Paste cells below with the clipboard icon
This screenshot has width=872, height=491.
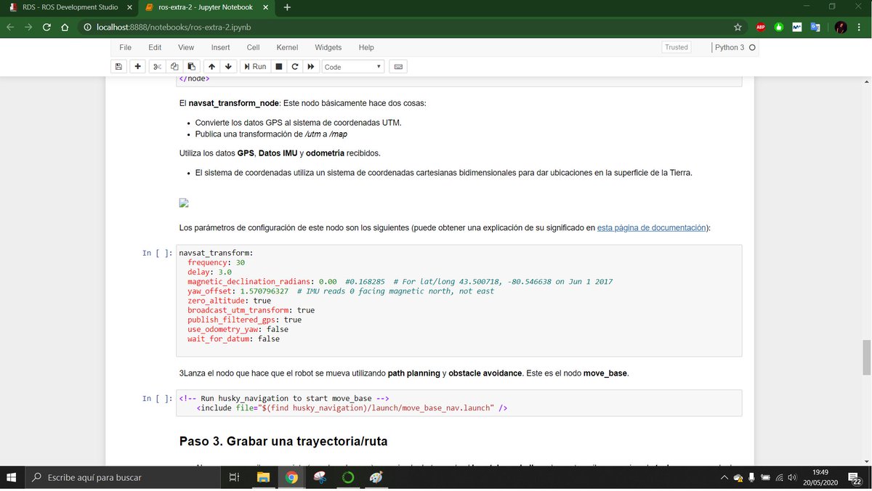click(191, 66)
